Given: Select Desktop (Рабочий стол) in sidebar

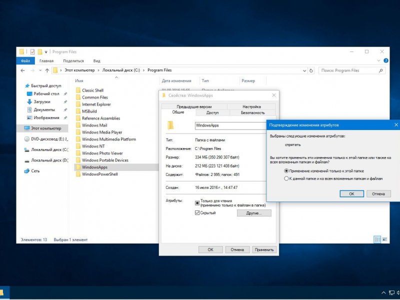Looking at the screenshot, I should pyautogui.click(x=46, y=93).
